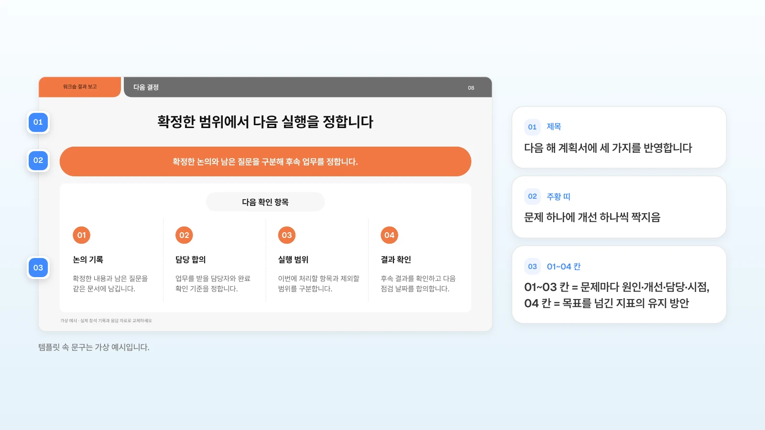This screenshot has width=765, height=430.
Task: Click line 04 칸 = 목표를 넘긴 지표의 유지 방안
Action: coord(607,303)
